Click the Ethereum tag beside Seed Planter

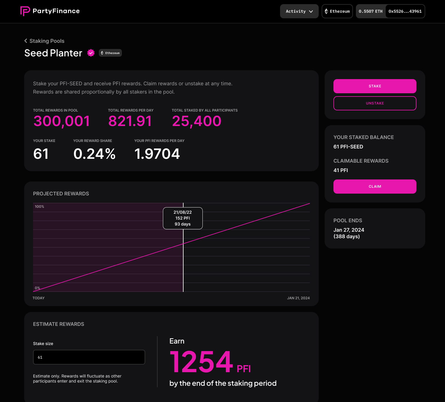pos(110,53)
